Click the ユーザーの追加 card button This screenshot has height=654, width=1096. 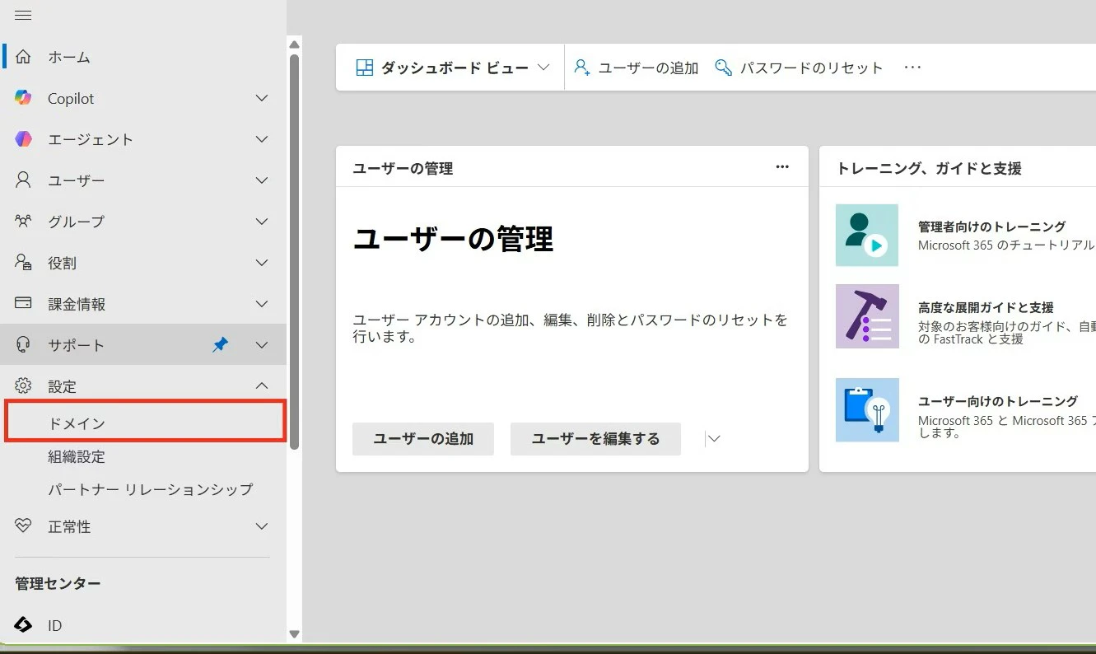click(423, 439)
